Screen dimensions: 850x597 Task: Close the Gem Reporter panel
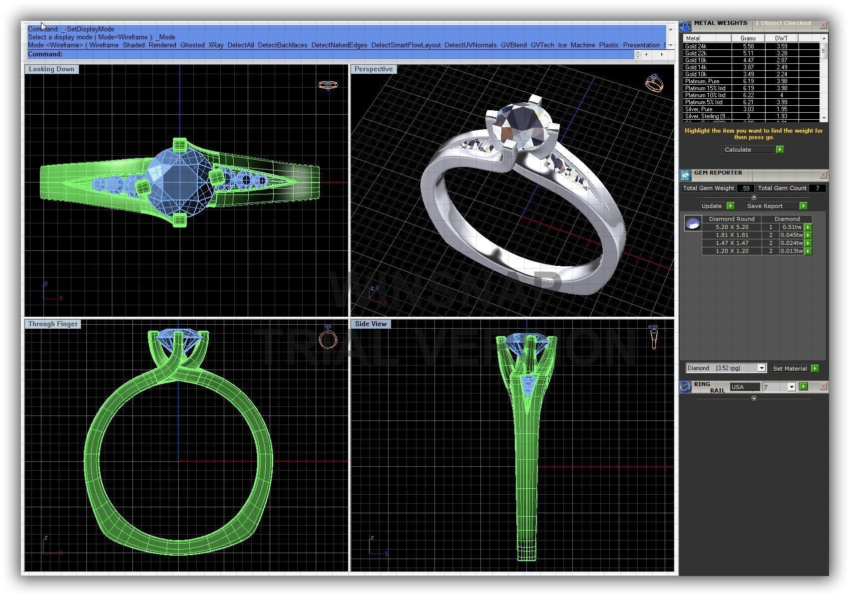823,175
